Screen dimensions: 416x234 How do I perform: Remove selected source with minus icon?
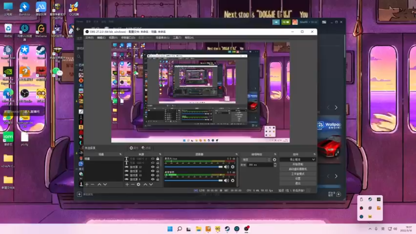[x=133, y=185]
